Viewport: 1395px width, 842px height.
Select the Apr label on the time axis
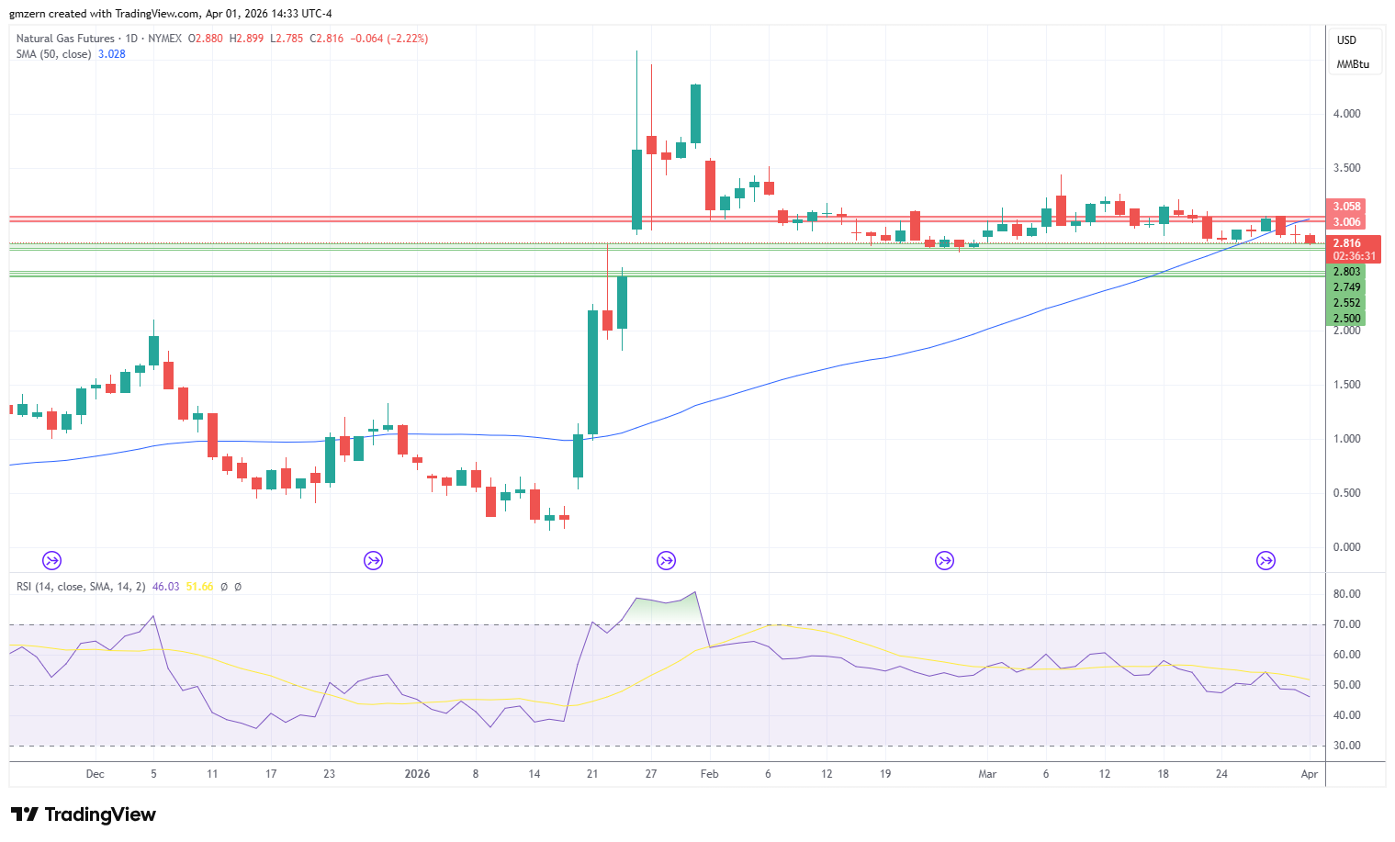click(1310, 774)
